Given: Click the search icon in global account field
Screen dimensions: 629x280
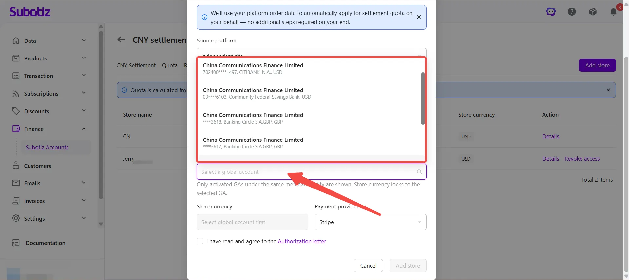Looking at the screenshot, I should [x=419, y=172].
